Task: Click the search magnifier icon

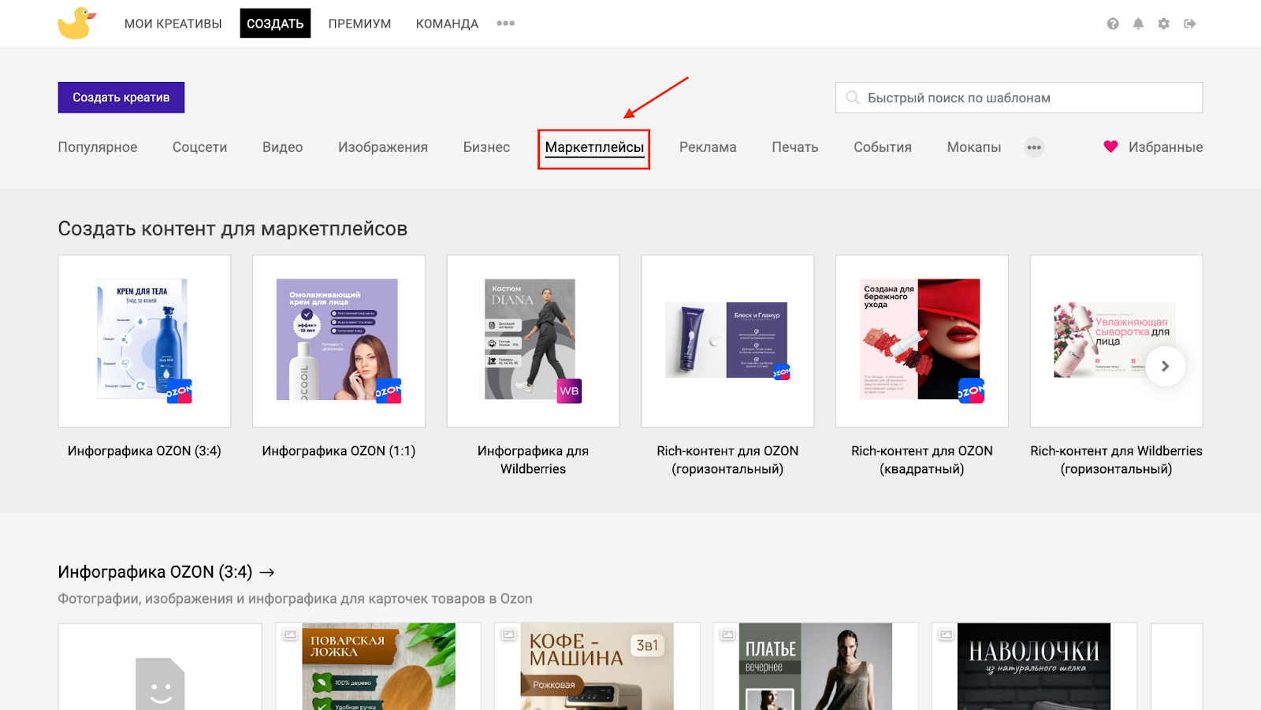Action: (x=852, y=98)
